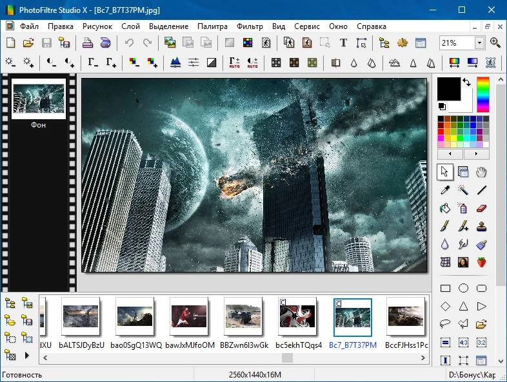Choose the Lasso selection shape

pos(445,324)
